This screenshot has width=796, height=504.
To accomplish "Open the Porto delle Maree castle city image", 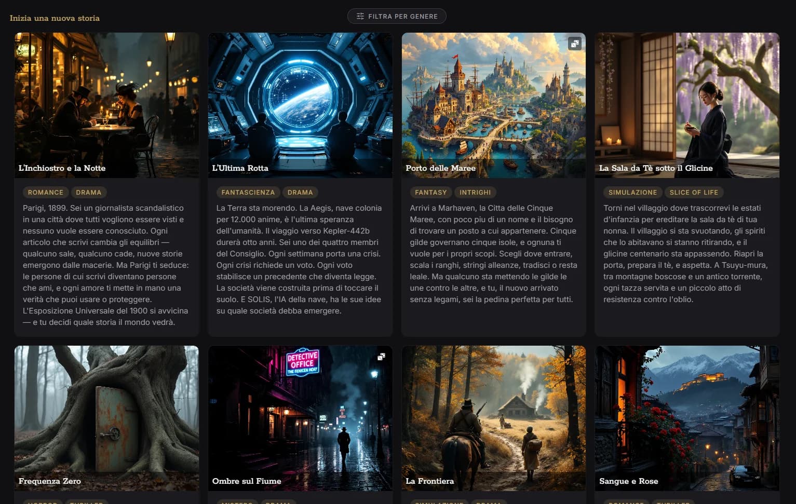I will (494, 105).
